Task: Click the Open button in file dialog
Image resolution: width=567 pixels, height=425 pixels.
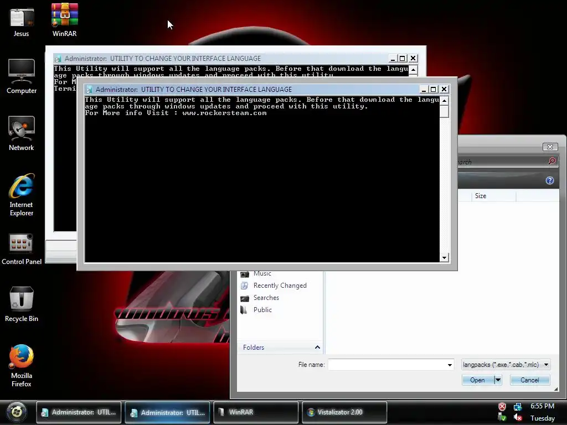Action: [x=478, y=380]
